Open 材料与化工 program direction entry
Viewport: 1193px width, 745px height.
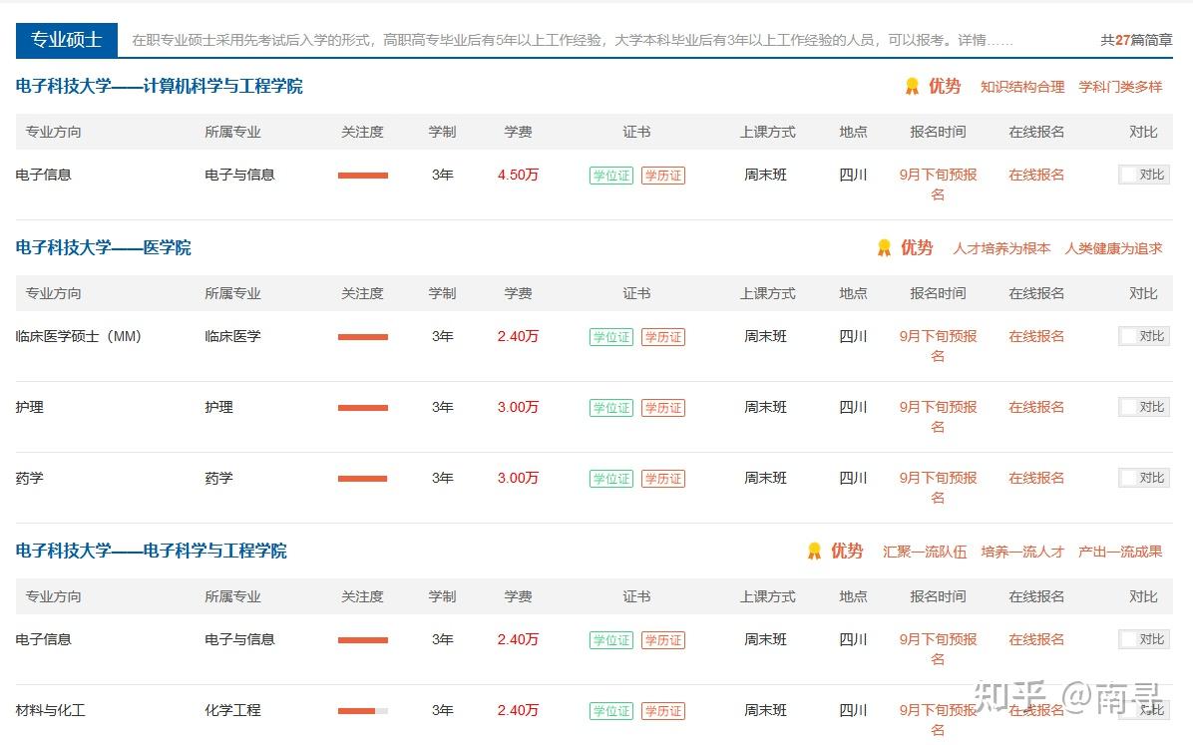pyautogui.click(x=50, y=709)
